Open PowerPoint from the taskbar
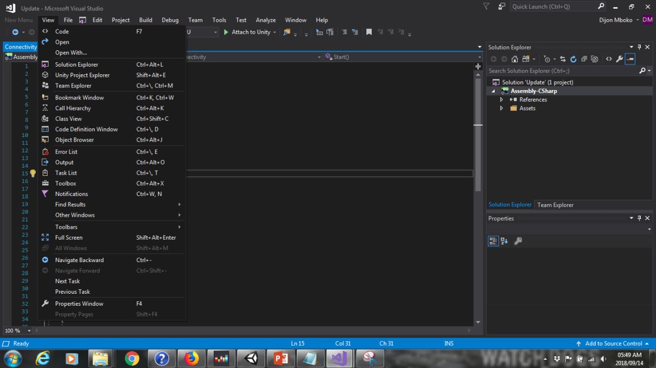The width and height of the screenshot is (656, 368). point(281,359)
